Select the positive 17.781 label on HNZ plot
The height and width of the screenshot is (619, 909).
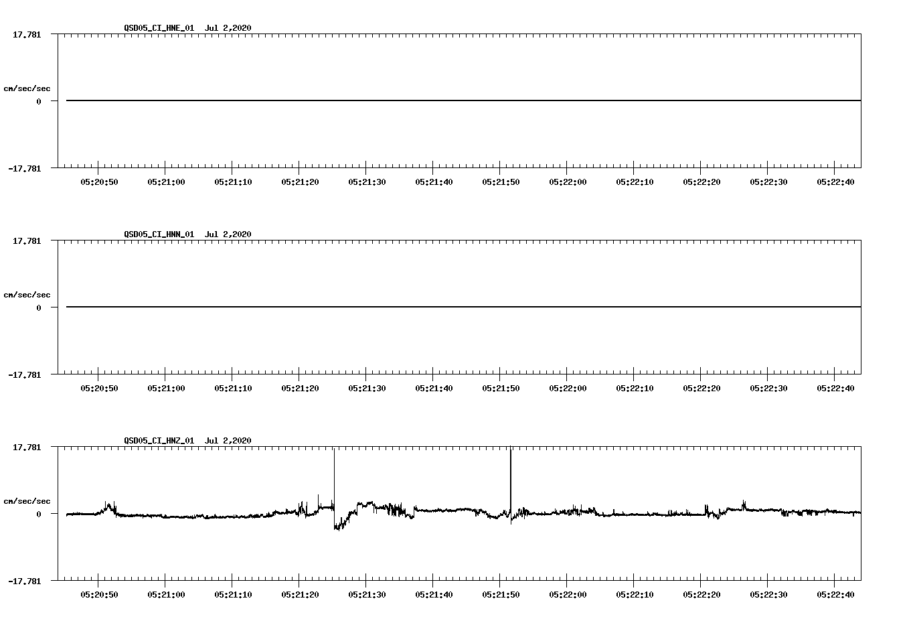27,447
